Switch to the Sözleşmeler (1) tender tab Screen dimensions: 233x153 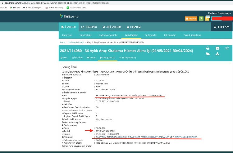point(128,58)
